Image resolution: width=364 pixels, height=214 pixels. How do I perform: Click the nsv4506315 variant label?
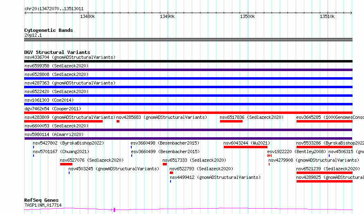click(346, 152)
